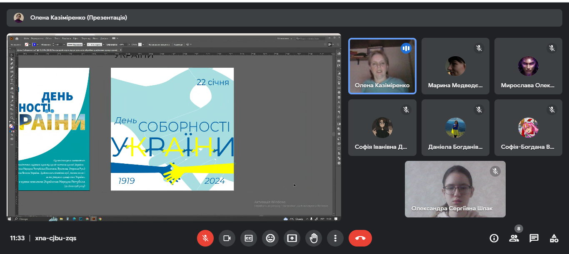Screen dimensions: 569x254
Task: Open the three-dot More options menu
Action: pos(335,238)
